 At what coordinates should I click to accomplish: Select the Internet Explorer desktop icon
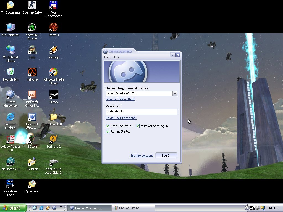point(11,121)
